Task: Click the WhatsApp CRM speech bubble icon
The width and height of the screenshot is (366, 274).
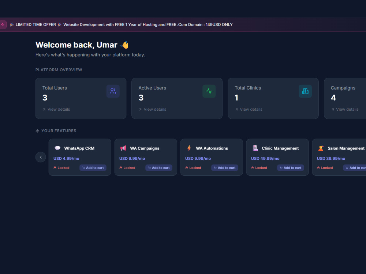Action: [x=57, y=148]
